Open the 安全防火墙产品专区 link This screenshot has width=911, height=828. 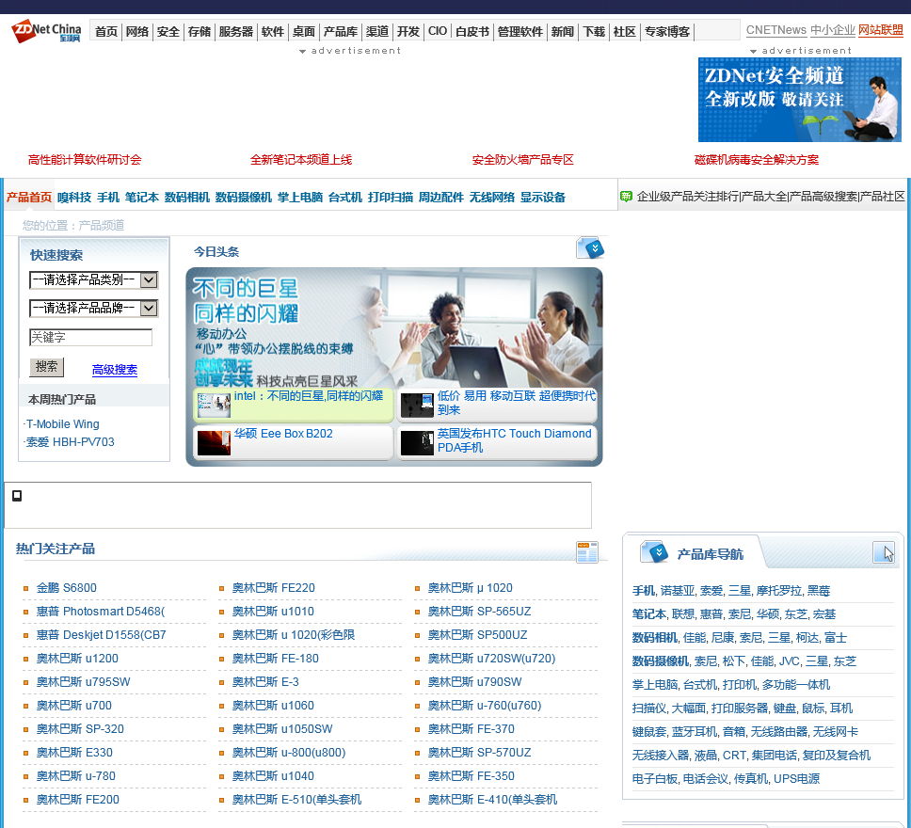pos(523,160)
